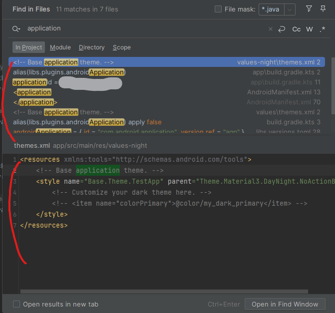The width and height of the screenshot is (335, 313).
Task: Click colorPrimary item comment line
Action: point(179,203)
